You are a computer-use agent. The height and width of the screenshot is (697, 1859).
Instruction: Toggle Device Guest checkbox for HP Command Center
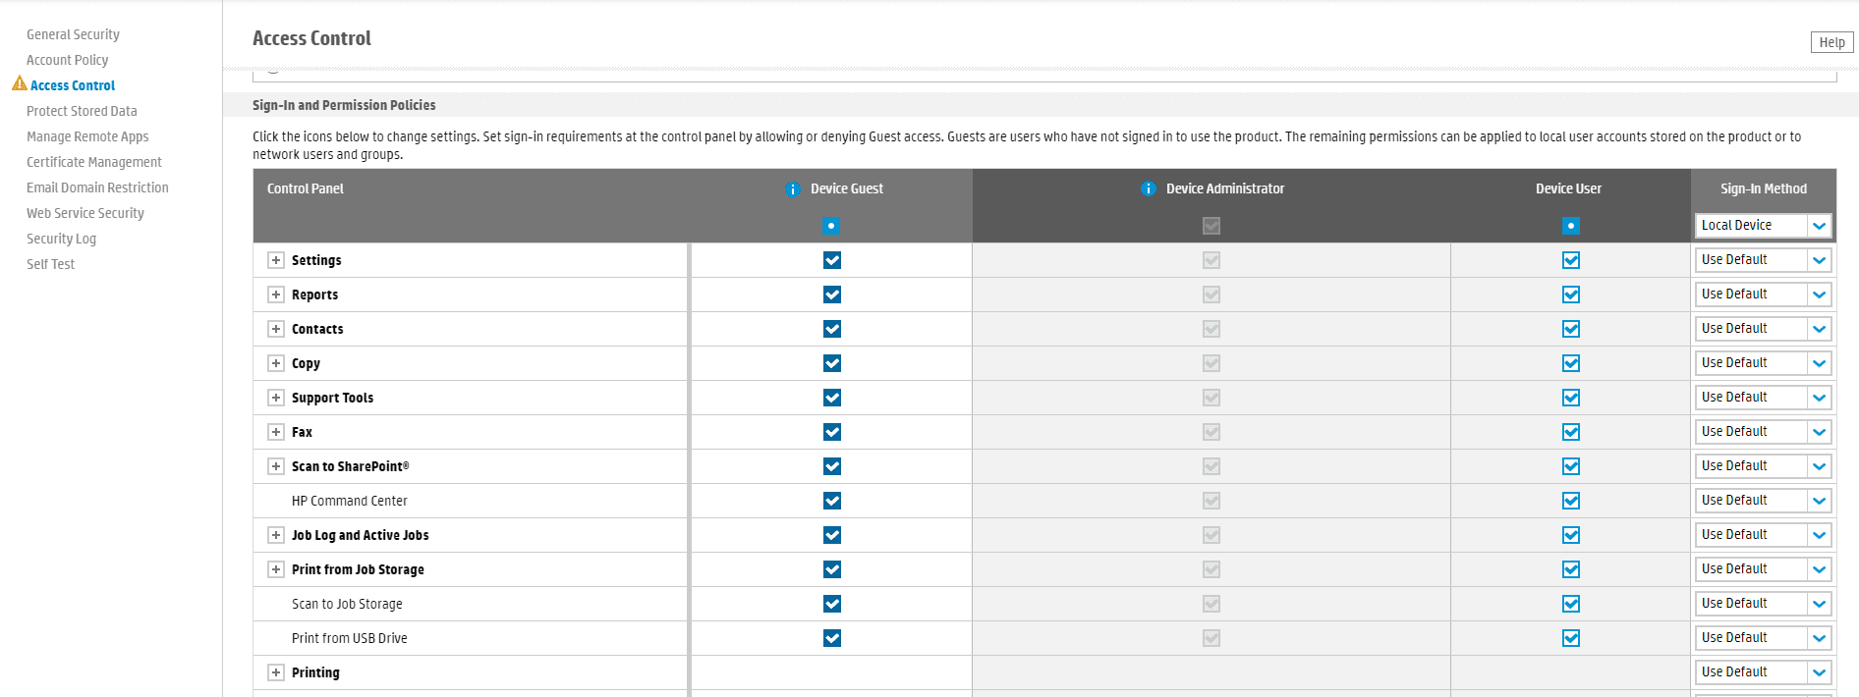pos(832,501)
